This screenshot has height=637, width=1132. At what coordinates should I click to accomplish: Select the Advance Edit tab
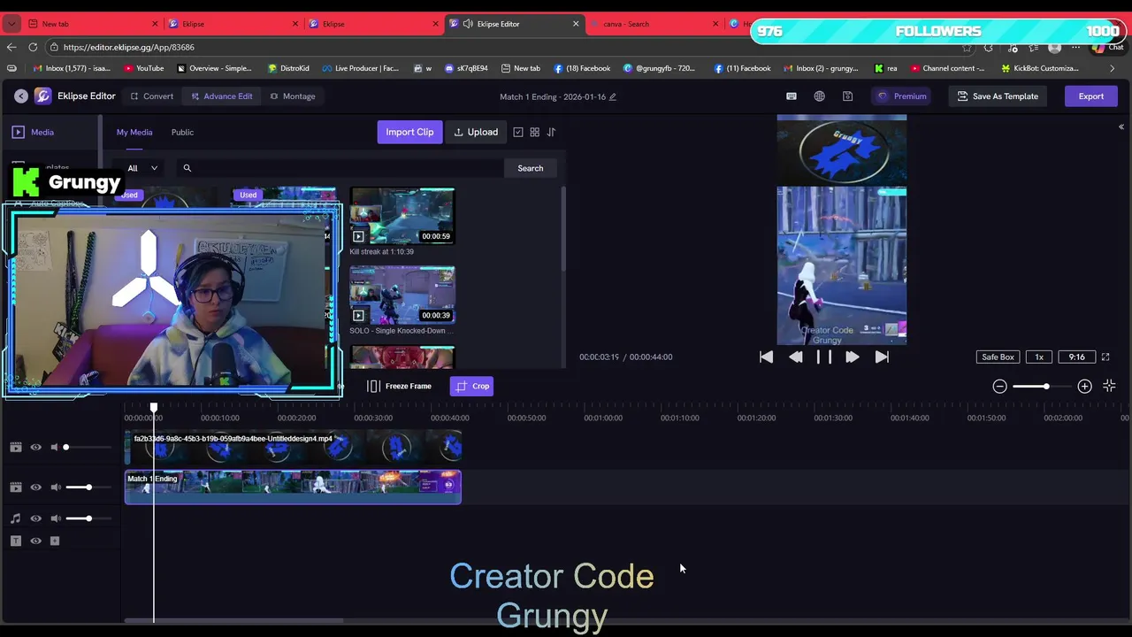[x=222, y=96]
